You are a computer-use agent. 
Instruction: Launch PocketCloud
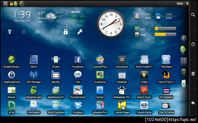[78, 90]
